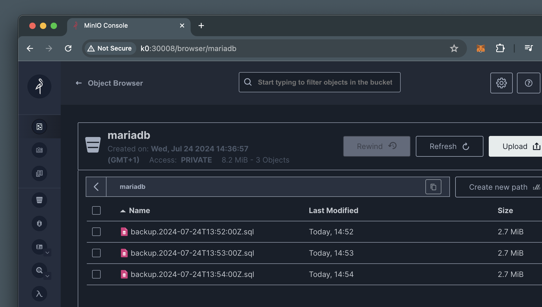Click the PRIVATE access label
Viewport: 542px width, 307px height.
(x=196, y=160)
